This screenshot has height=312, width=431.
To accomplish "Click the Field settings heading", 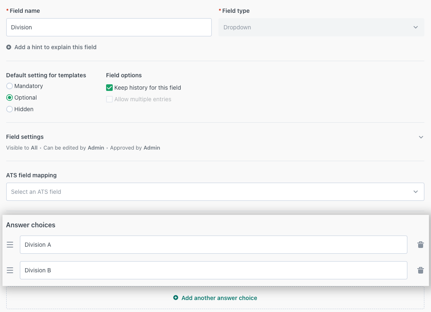I will pos(25,137).
